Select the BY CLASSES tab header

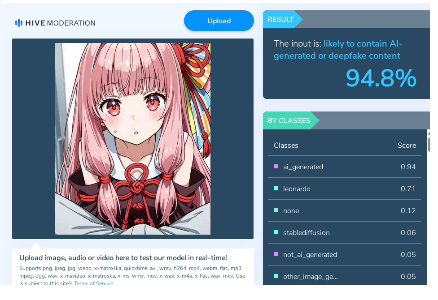289,120
